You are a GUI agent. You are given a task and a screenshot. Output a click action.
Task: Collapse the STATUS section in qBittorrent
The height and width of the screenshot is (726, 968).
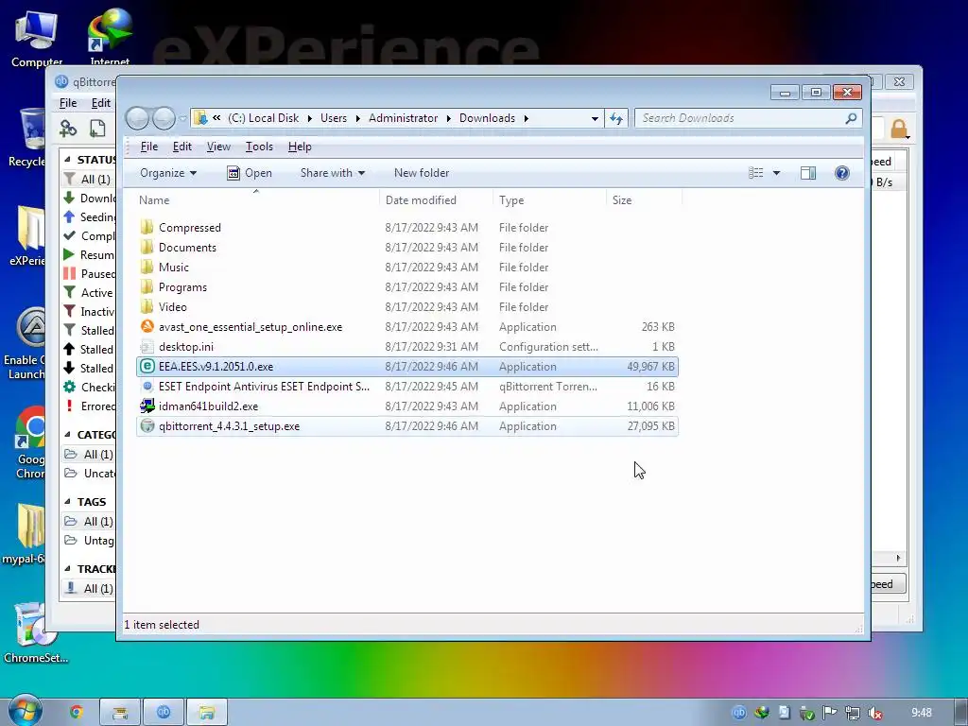tap(68, 159)
